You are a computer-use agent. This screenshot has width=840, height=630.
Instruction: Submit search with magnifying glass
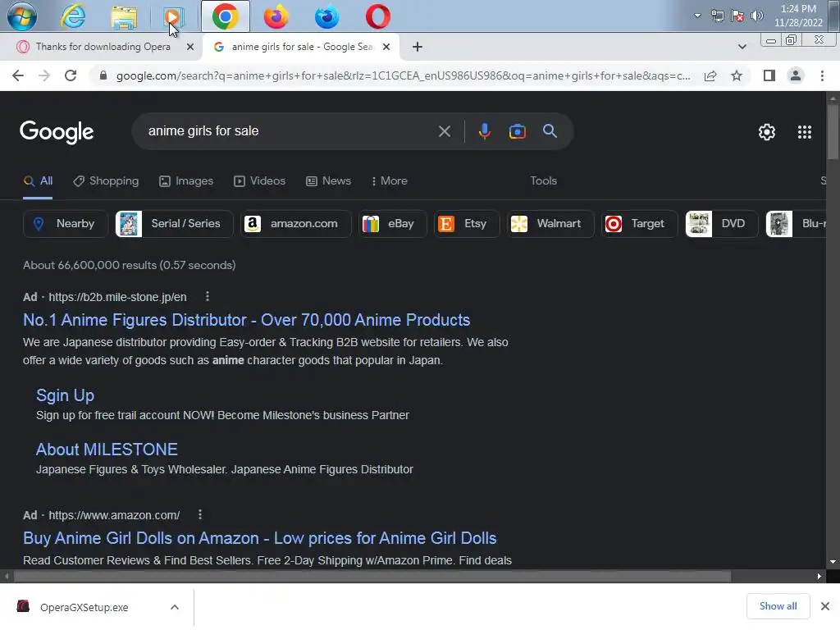(x=550, y=131)
